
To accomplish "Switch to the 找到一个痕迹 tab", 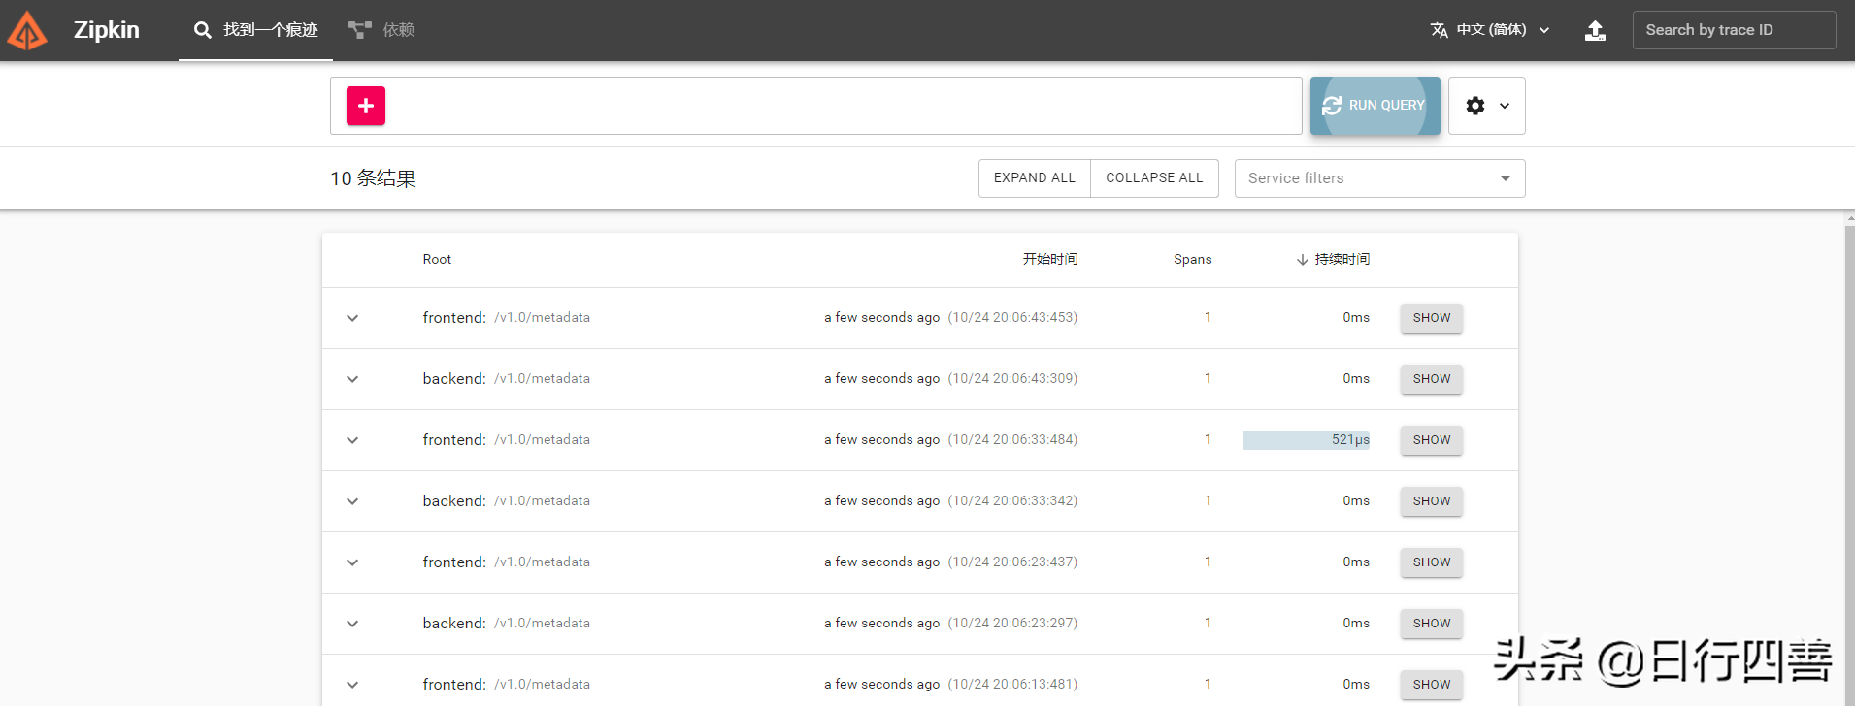I will tap(270, 30).
